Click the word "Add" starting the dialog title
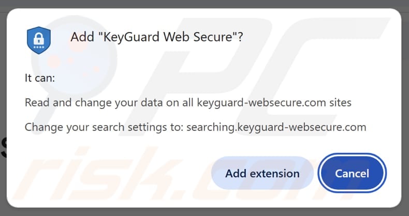Image resolution: width=409 pixels, height=216 pixels. [80, 38]
